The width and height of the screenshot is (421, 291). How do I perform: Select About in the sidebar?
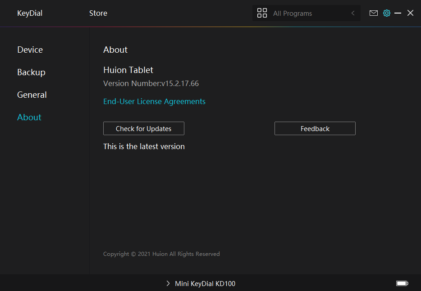click(29, 117)
